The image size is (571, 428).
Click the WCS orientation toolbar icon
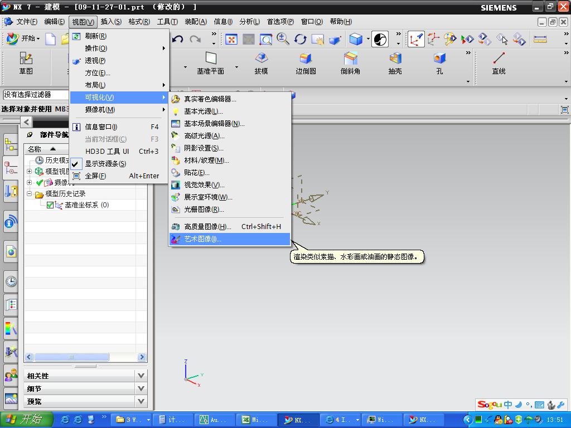pyautogui.click(x=416, y=39)
